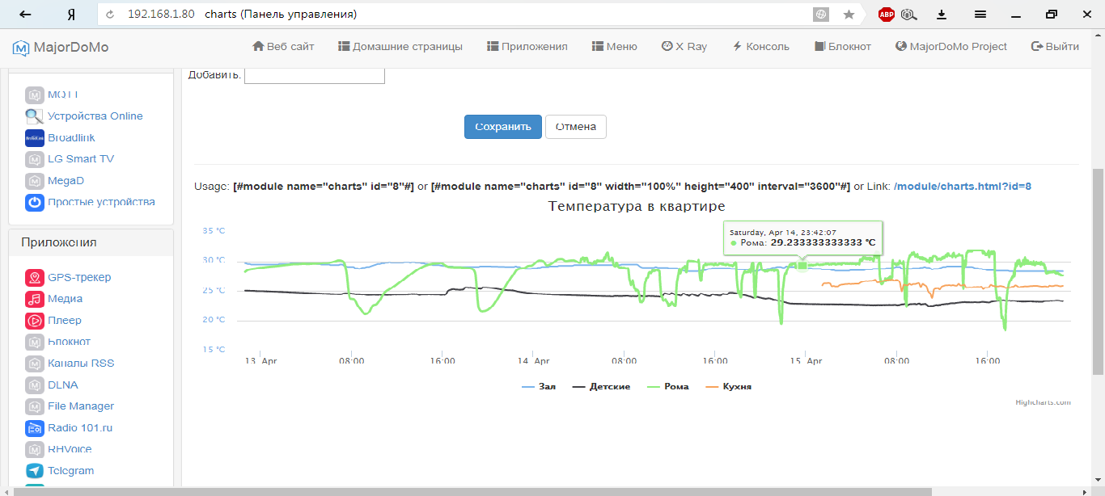Image resolution: width=1105 pixels, height=496 pixels.
Task: Click the MajorDoMo logo
Action: point(61,47)
